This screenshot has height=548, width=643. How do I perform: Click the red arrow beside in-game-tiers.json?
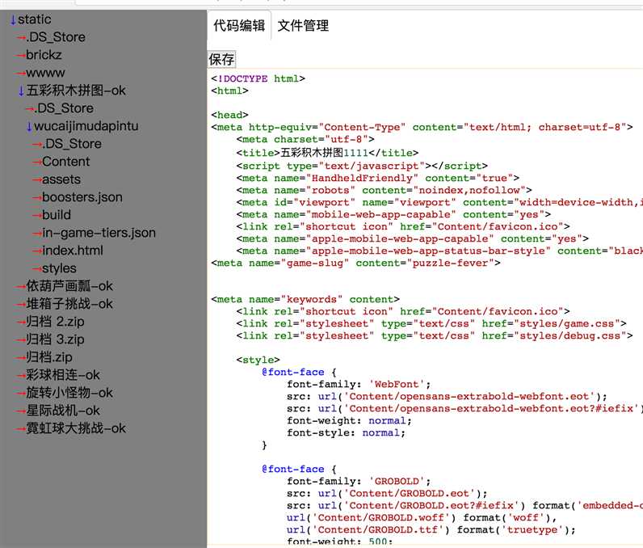click(37, 234)
